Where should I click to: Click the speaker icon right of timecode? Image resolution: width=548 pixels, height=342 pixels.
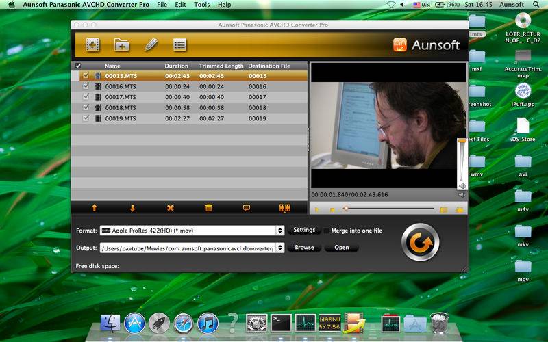pyautogui.click(x=462, y=195)
